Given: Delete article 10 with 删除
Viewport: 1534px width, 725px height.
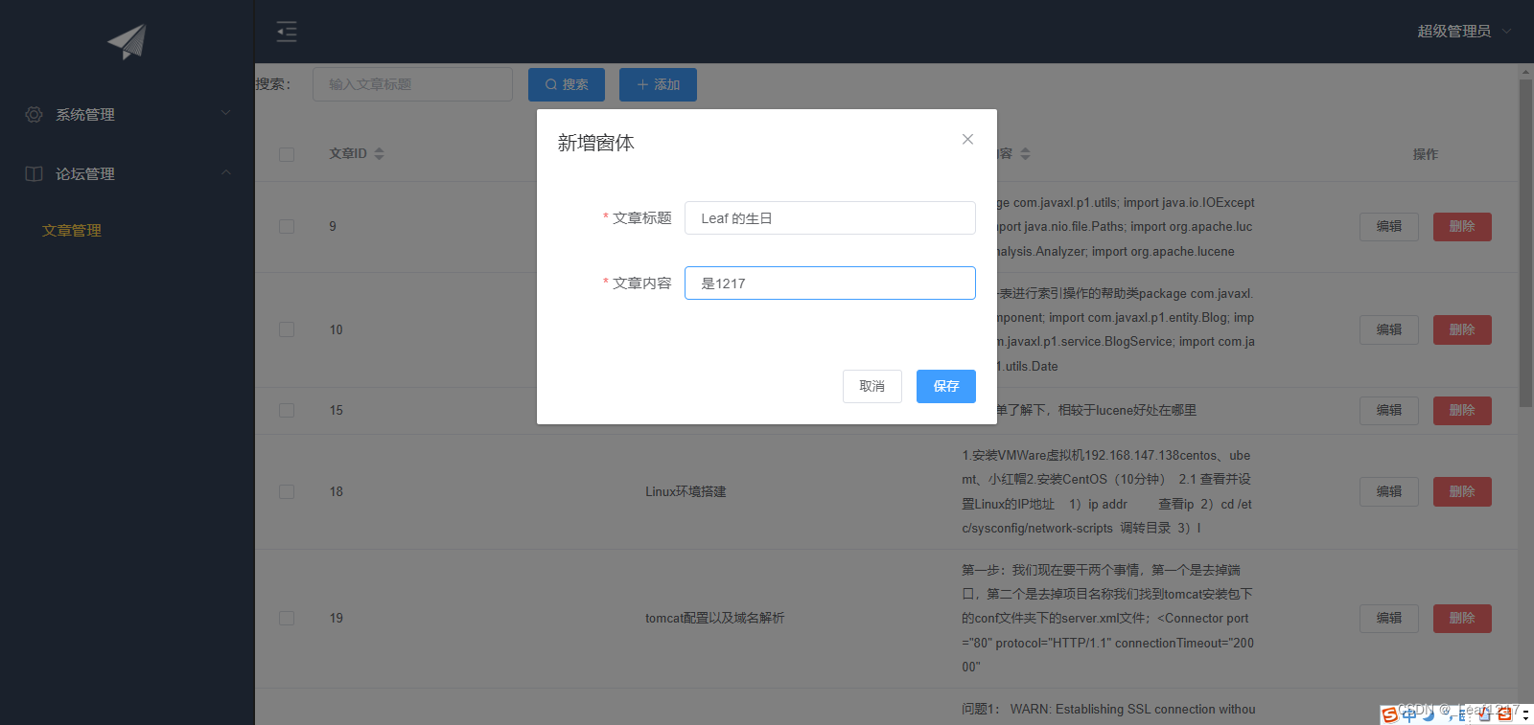Looking at the screenshot, I should [x=1462, y=329].
